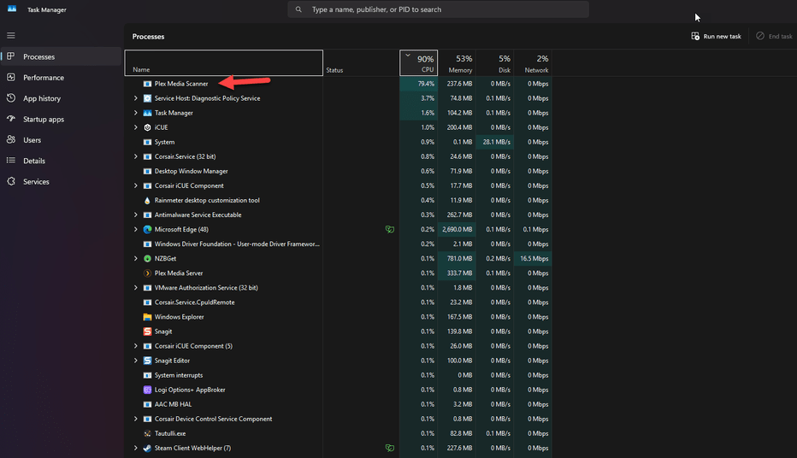Sort by the Network column header
Image resolution: width=797 pixels, height=458 pixels.
click(533, 63)
